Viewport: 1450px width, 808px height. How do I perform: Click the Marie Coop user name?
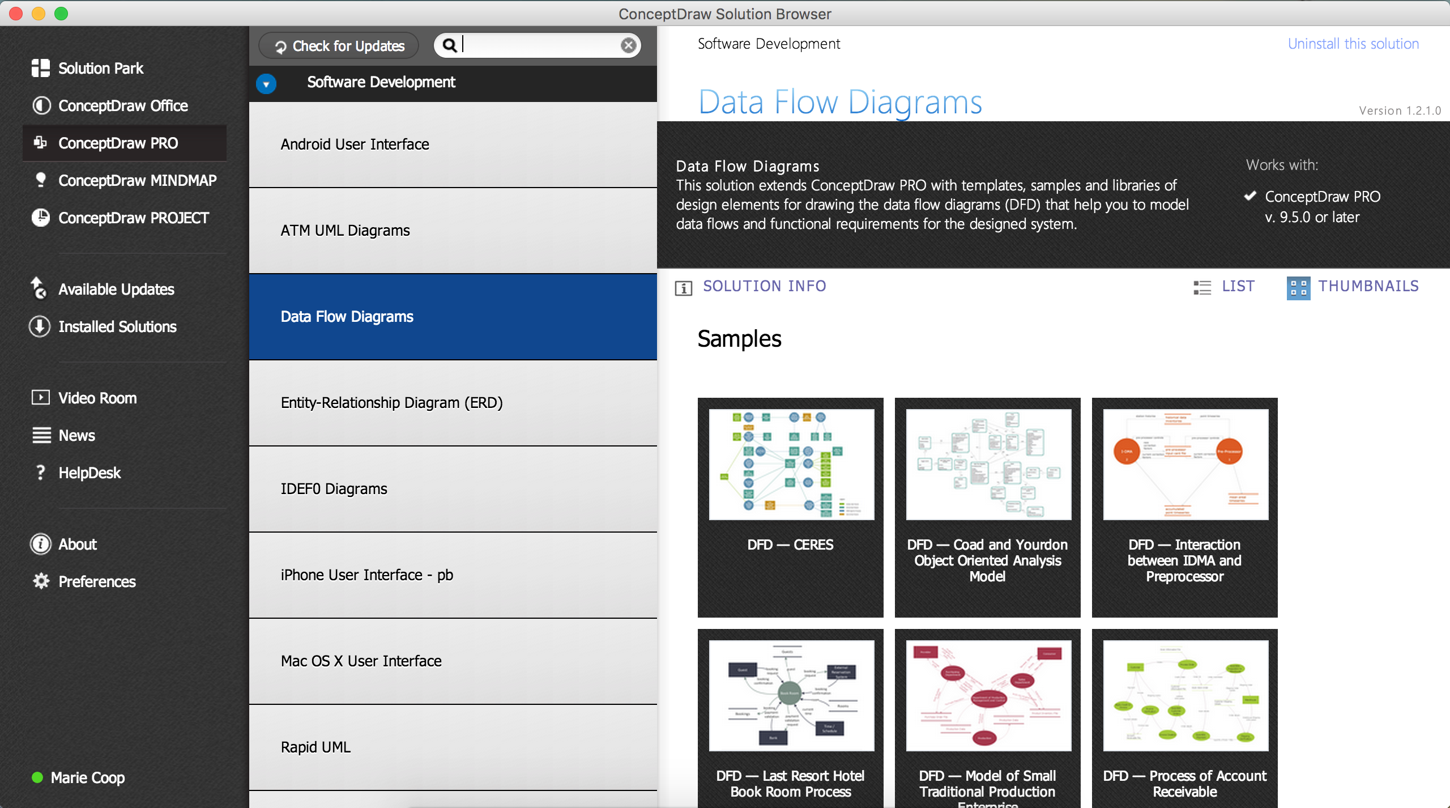88,777
